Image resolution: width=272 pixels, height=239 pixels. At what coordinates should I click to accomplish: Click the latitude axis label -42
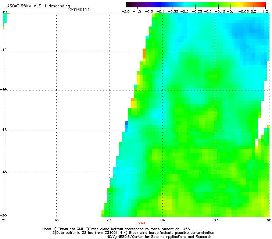(x=3, y=50)
